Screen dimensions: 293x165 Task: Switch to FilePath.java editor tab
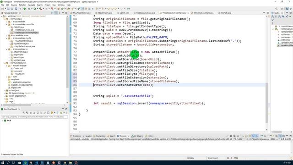[x=225, y=13]
